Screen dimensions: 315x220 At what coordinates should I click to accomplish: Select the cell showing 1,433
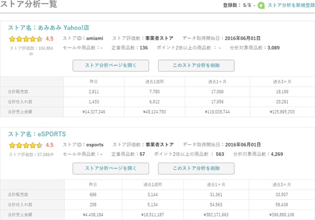tap(94, 102)
